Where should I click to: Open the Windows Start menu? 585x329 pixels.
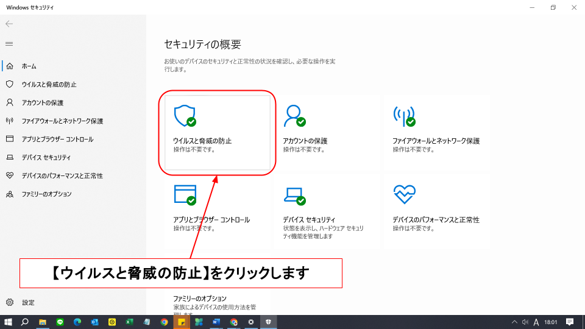(x=9, y=322)
